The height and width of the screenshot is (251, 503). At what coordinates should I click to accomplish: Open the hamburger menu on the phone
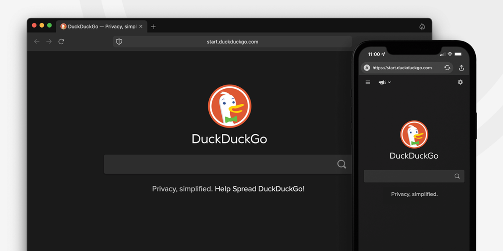[x=368, y=82]
